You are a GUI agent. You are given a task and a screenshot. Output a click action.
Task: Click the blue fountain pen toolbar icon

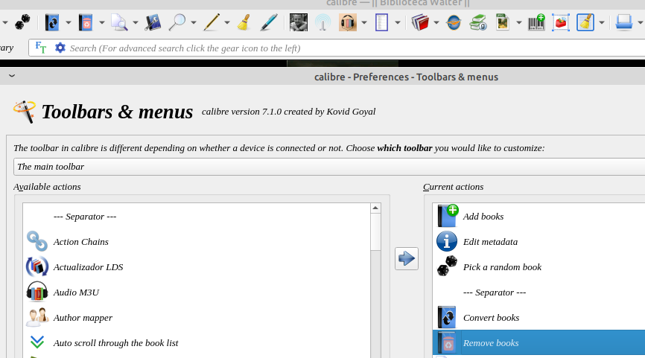point(269,22)
